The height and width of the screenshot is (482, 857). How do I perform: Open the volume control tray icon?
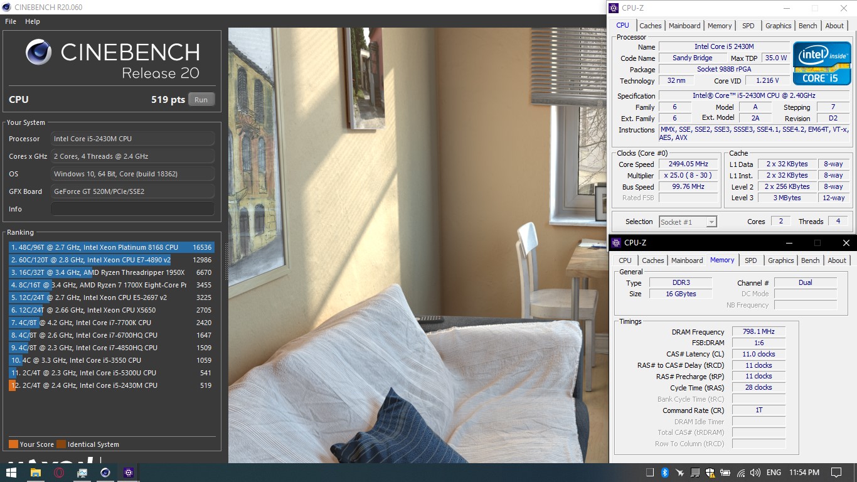point(755,473)
